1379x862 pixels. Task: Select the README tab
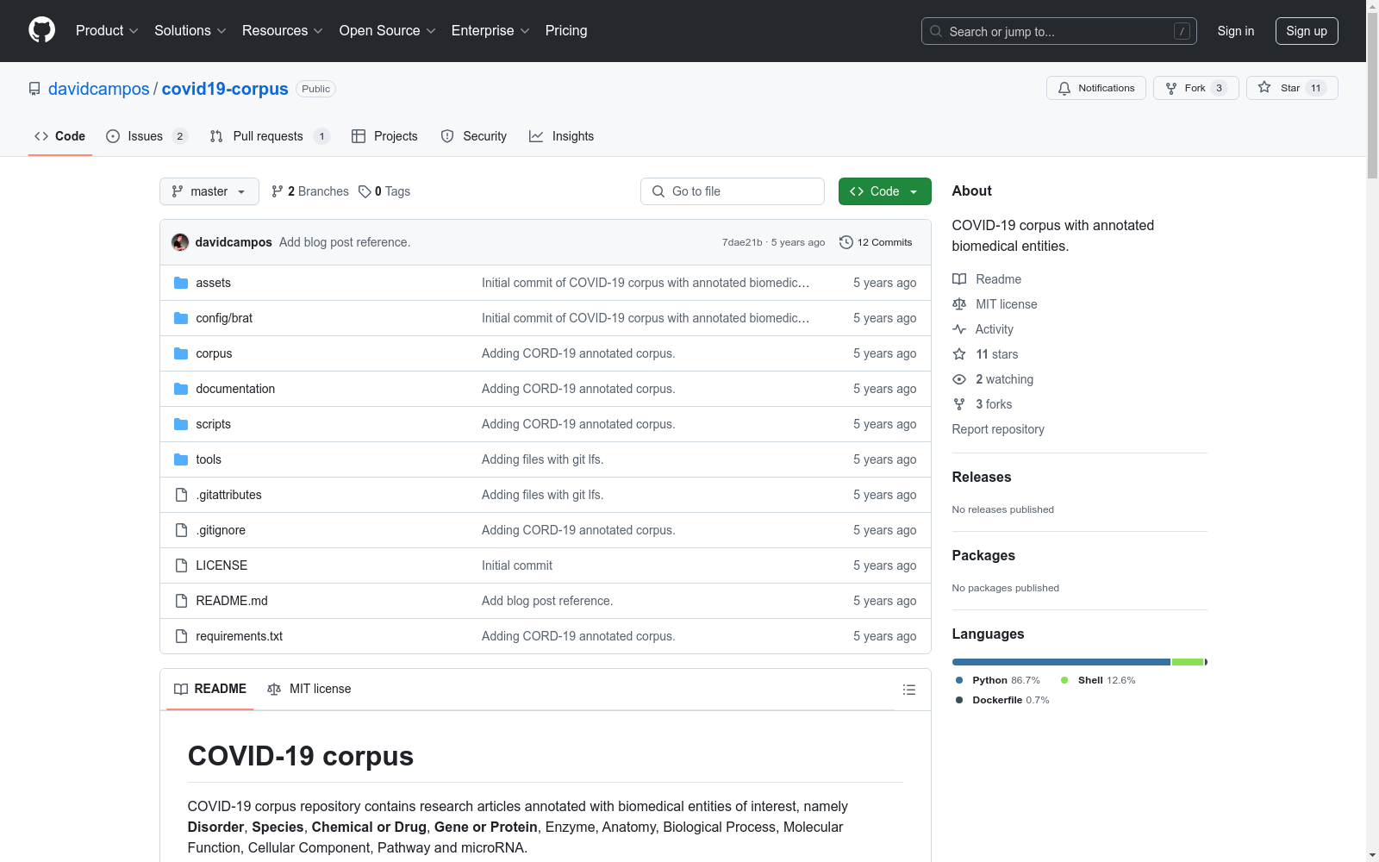210,689
